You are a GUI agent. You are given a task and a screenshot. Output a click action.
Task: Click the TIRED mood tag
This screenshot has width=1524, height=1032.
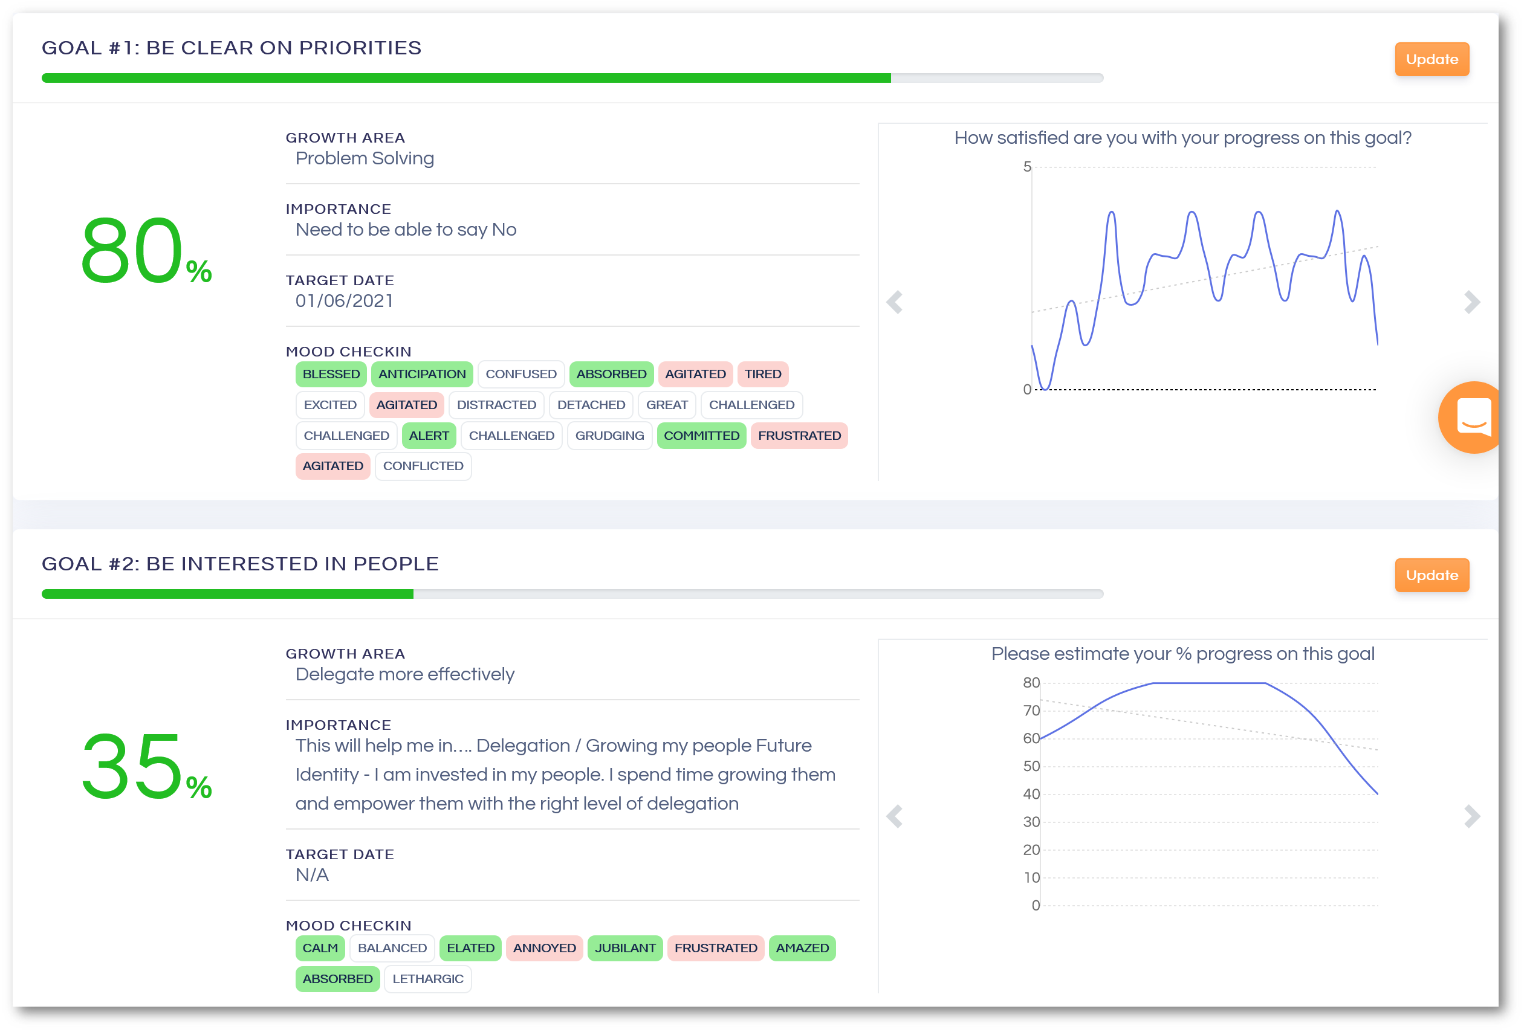point(763,374)
